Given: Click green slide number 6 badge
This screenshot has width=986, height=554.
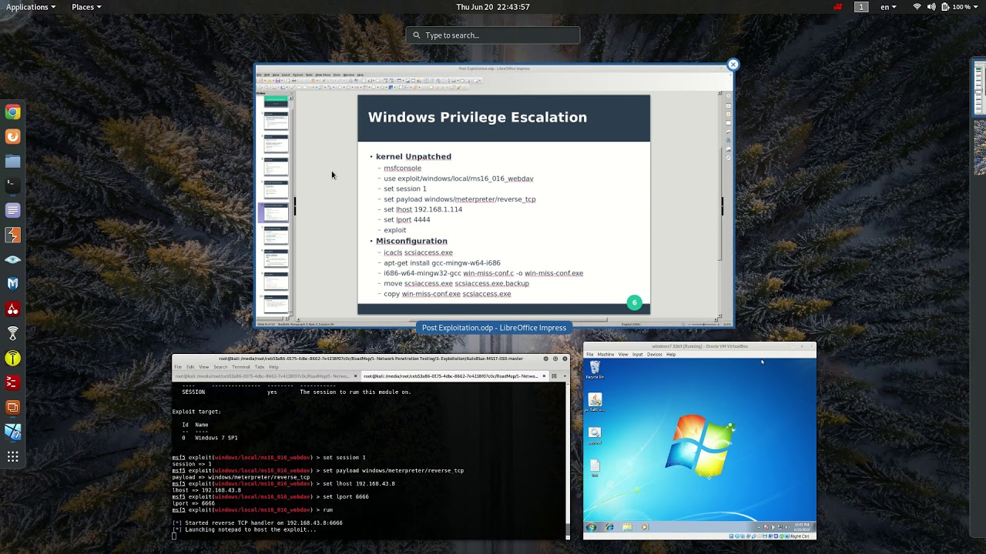Looking at the screenshot, I should click(634, 302).
